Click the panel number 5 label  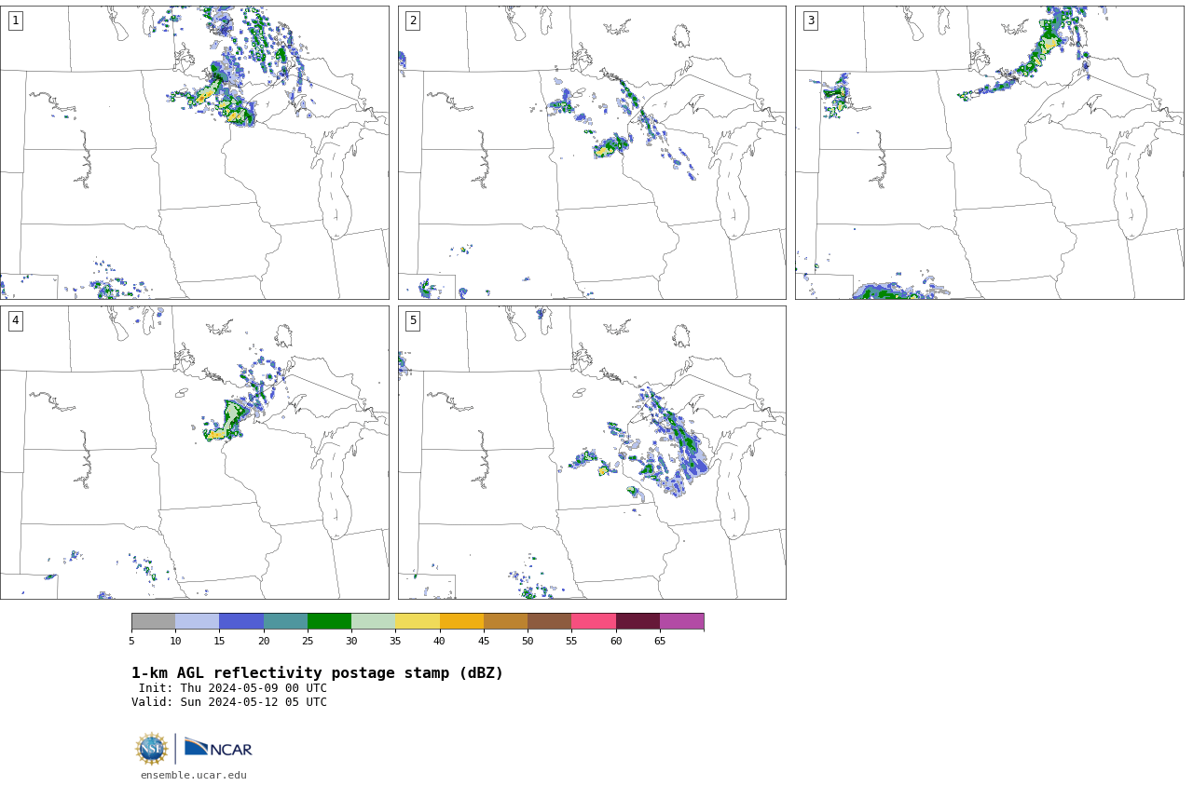413,320
